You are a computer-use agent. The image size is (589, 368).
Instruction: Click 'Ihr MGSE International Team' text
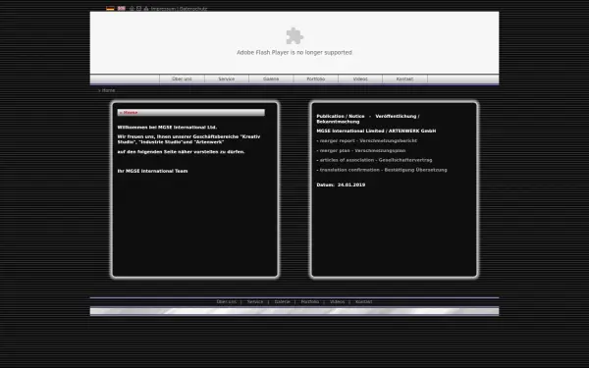152,171
